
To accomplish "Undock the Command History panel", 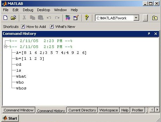I will click(149, 34).
